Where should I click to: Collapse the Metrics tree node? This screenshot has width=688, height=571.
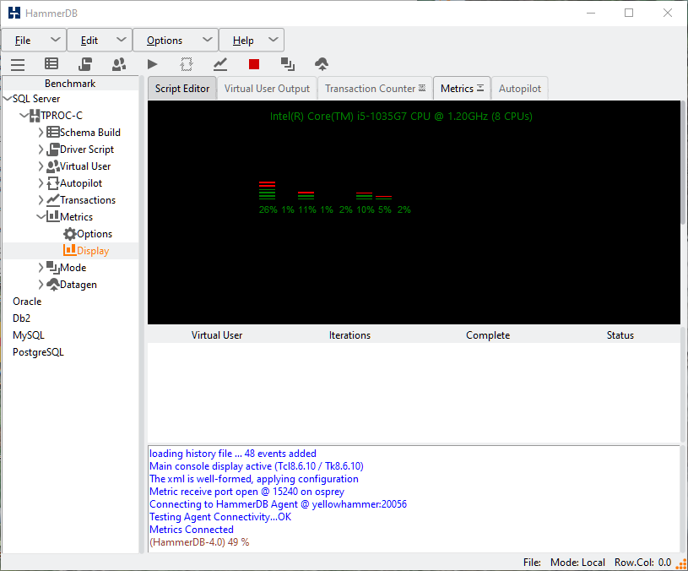coord(41,217)
